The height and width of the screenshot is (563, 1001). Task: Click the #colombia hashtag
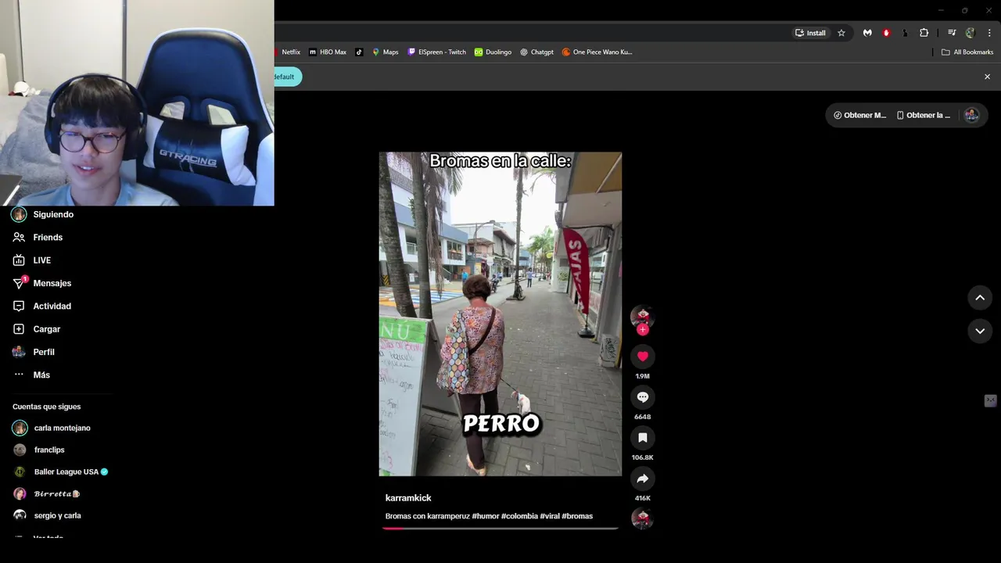(519, 516)
